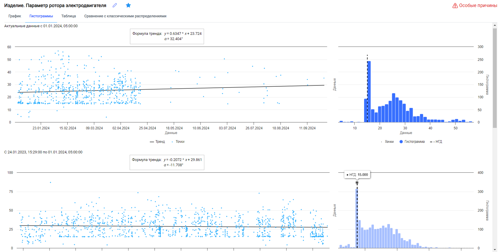Select the Гистограммы tab
The height and width of the screenshot is (252, 502).
(41, 16)
